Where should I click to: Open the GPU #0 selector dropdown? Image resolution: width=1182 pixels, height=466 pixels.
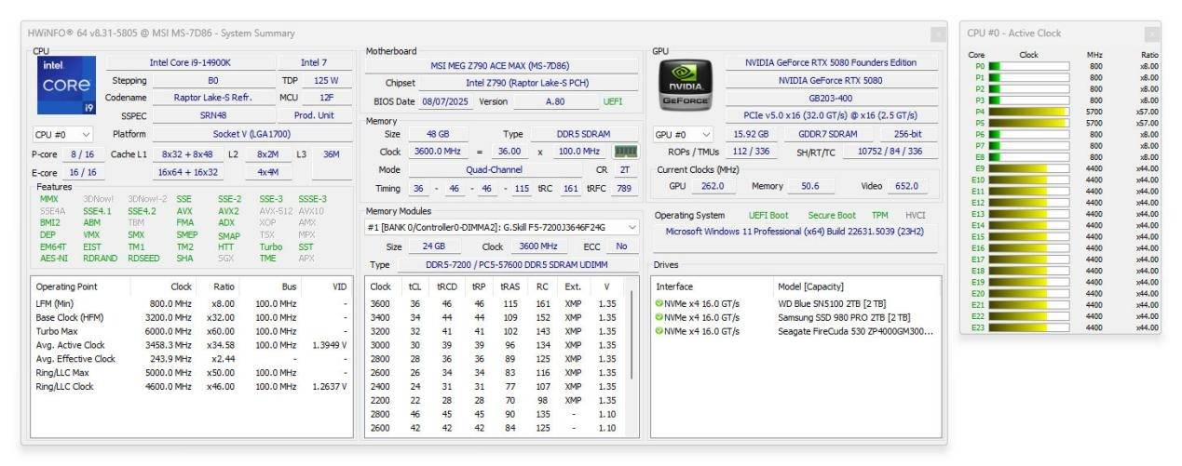(x=685, y=134)
